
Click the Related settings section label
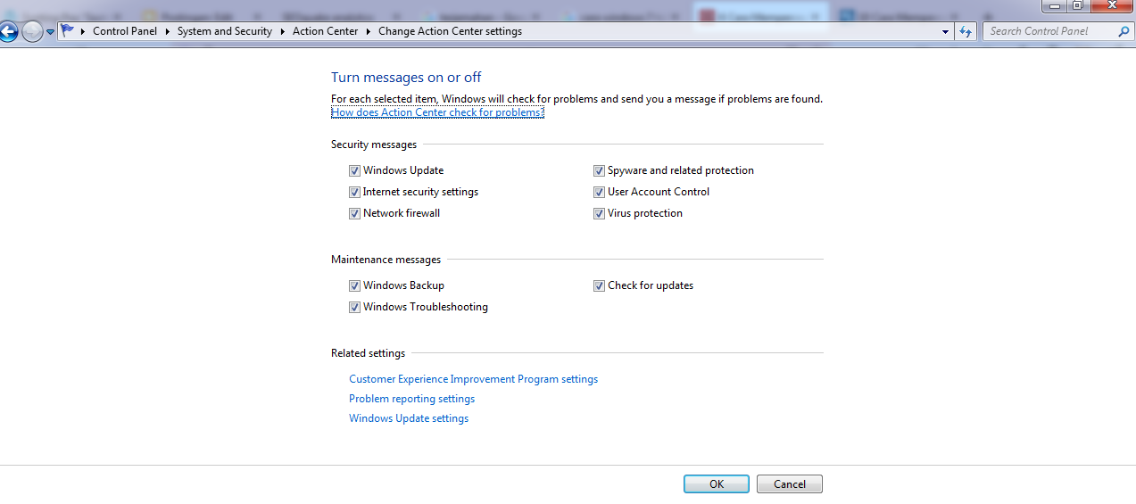coord(368,353)
